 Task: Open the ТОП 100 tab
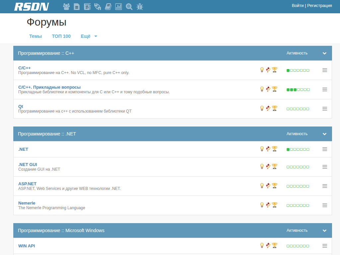click(61, 36)
